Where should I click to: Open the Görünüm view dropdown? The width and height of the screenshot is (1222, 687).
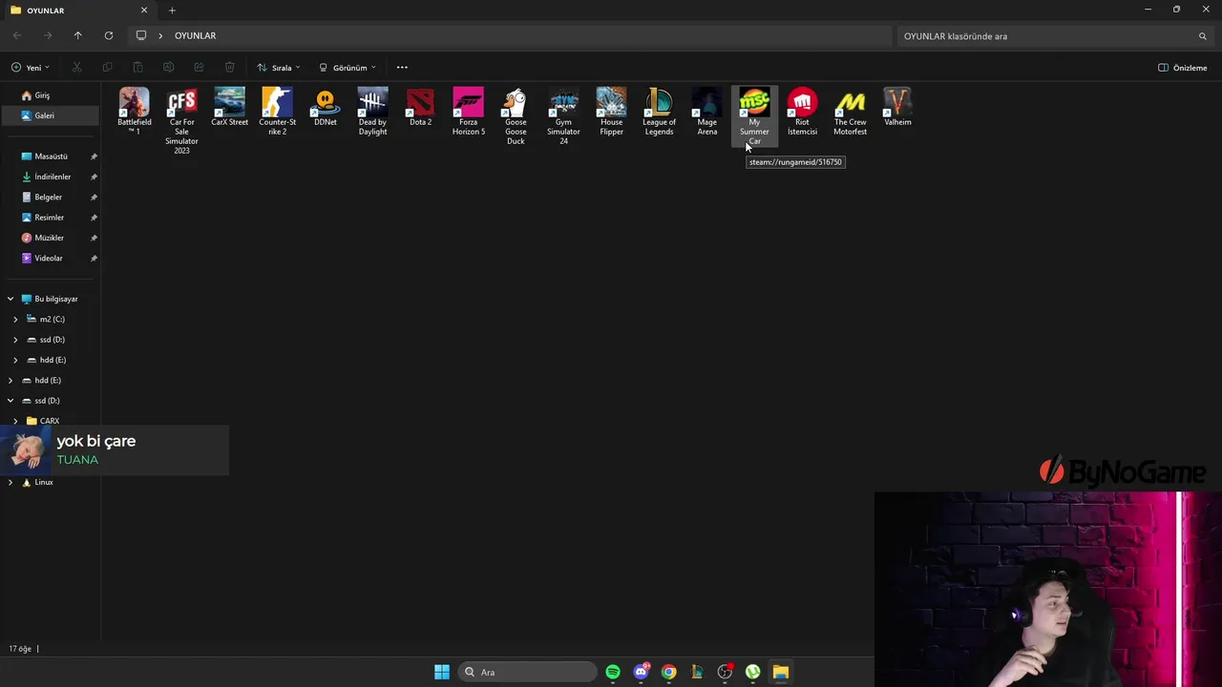(x=348, y=68)
